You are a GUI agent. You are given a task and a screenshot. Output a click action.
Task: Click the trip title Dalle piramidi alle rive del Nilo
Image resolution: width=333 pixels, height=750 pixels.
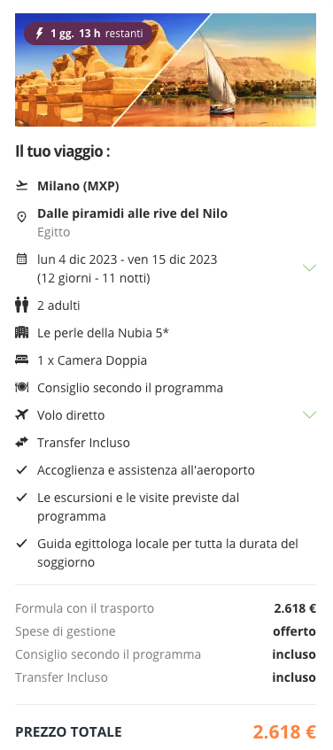coord(133,213)
